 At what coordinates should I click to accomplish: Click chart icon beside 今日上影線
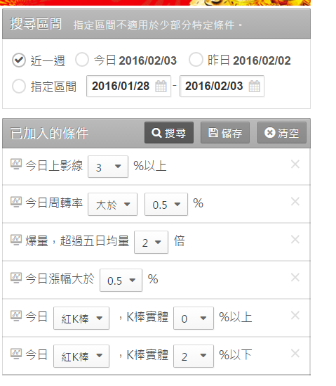coord(16,165)
